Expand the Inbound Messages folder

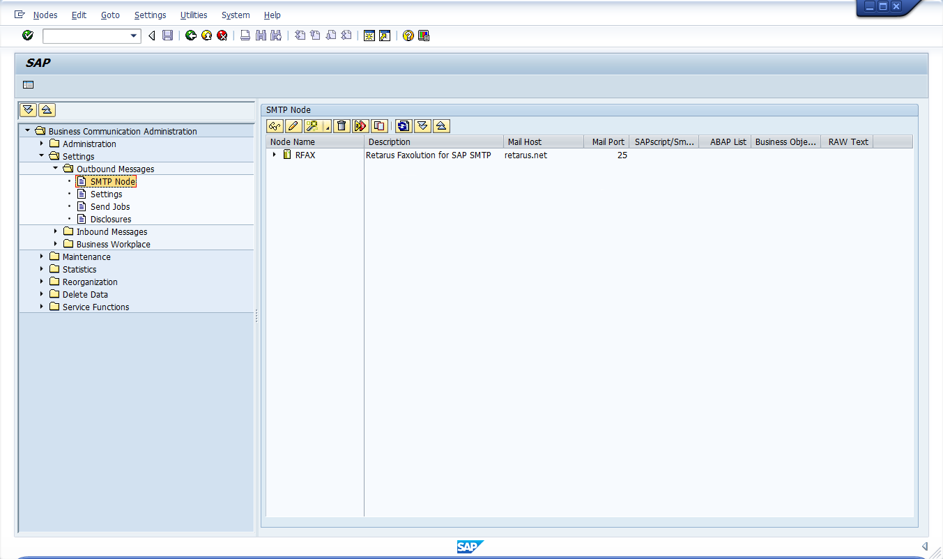click(x=56, y=231)
